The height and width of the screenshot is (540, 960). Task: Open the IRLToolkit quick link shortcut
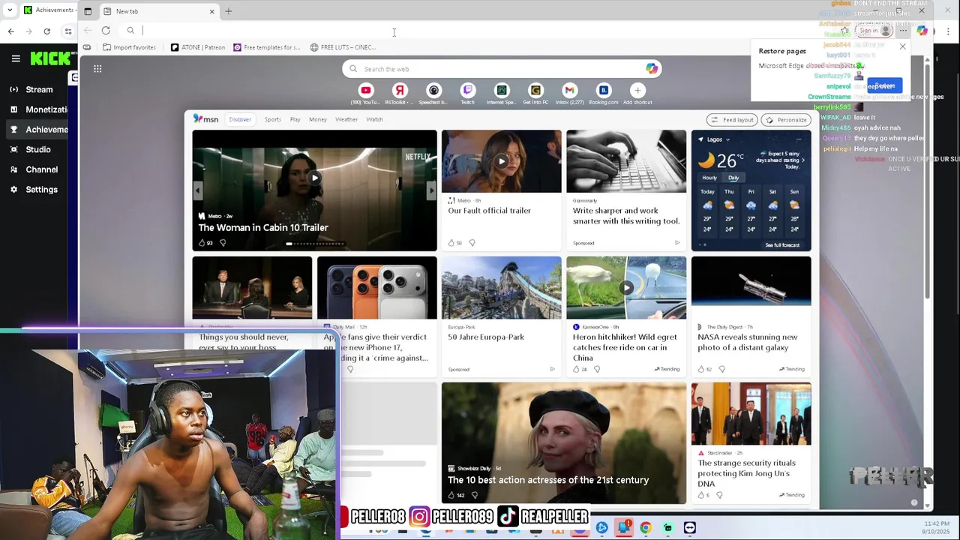click(400, 91)
